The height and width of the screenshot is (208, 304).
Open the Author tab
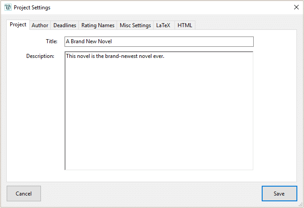(40, 25)
